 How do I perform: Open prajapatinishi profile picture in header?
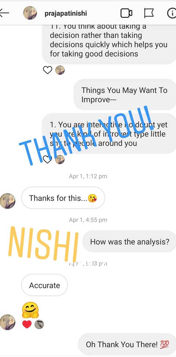30,13
